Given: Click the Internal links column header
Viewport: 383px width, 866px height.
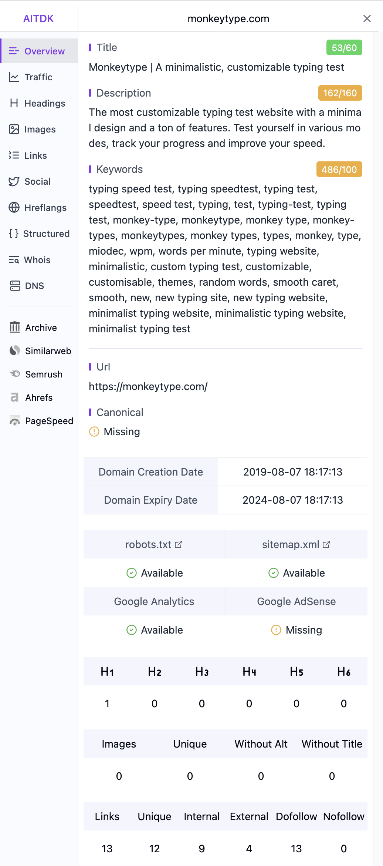Looking at the screenshot, I should coord(202,816).
